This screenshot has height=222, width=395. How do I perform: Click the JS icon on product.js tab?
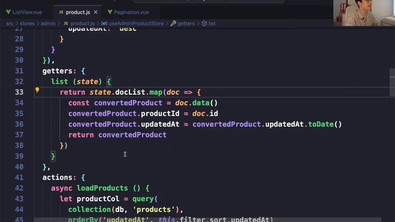point(61,12)
